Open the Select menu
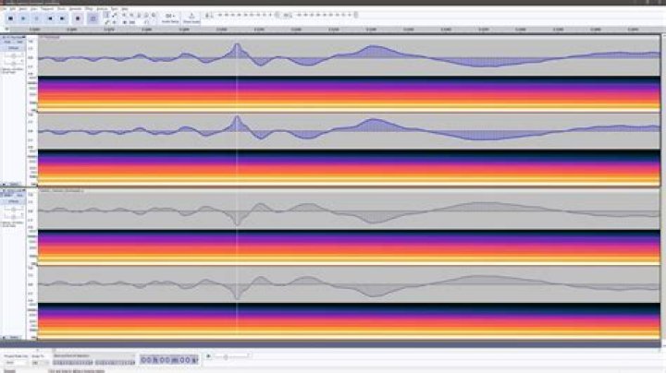Screen dimensions: 666x373 tap(23, 8)
